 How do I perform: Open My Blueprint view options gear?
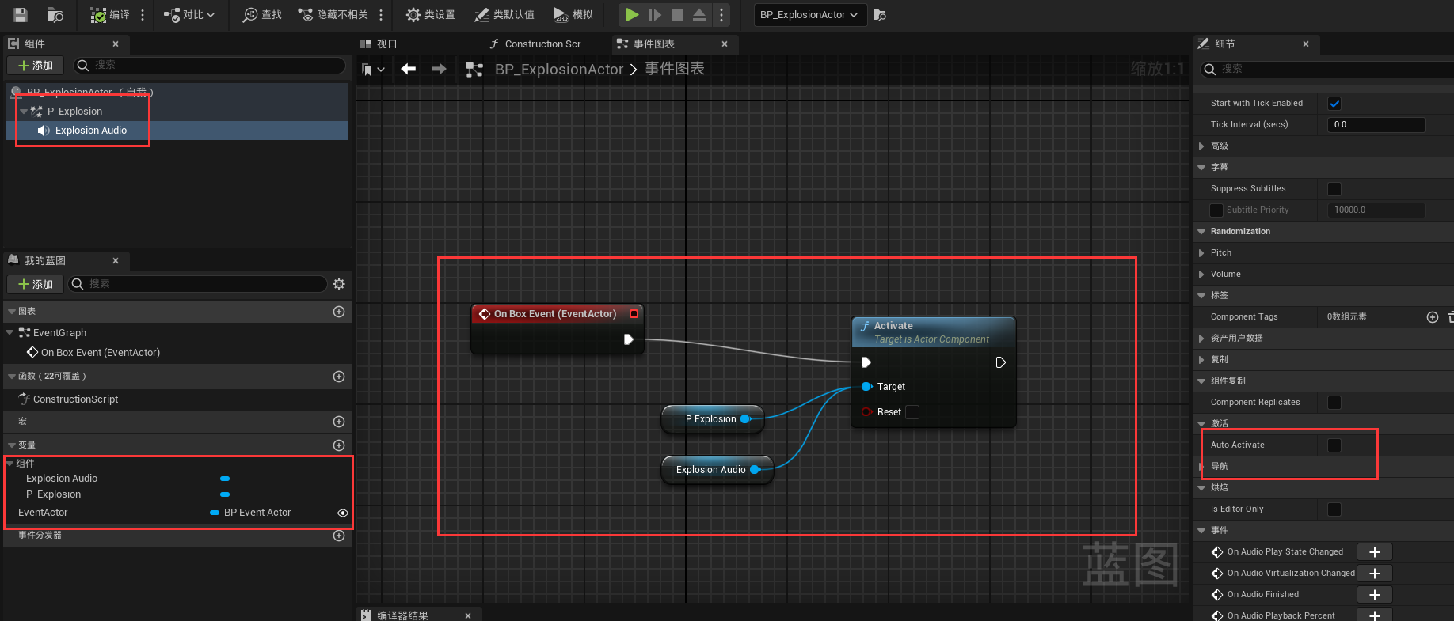click(339, 284)
